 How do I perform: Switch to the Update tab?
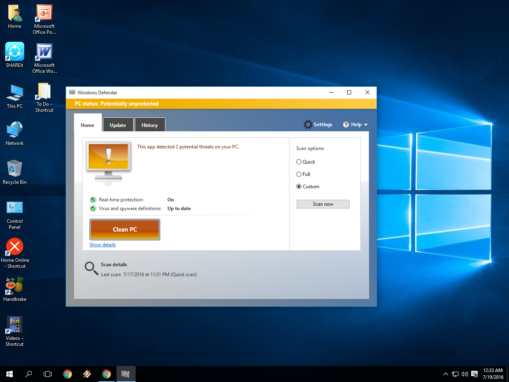118,125
